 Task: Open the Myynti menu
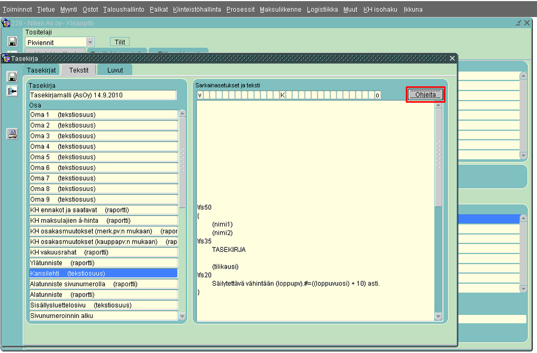click(69, 10)
